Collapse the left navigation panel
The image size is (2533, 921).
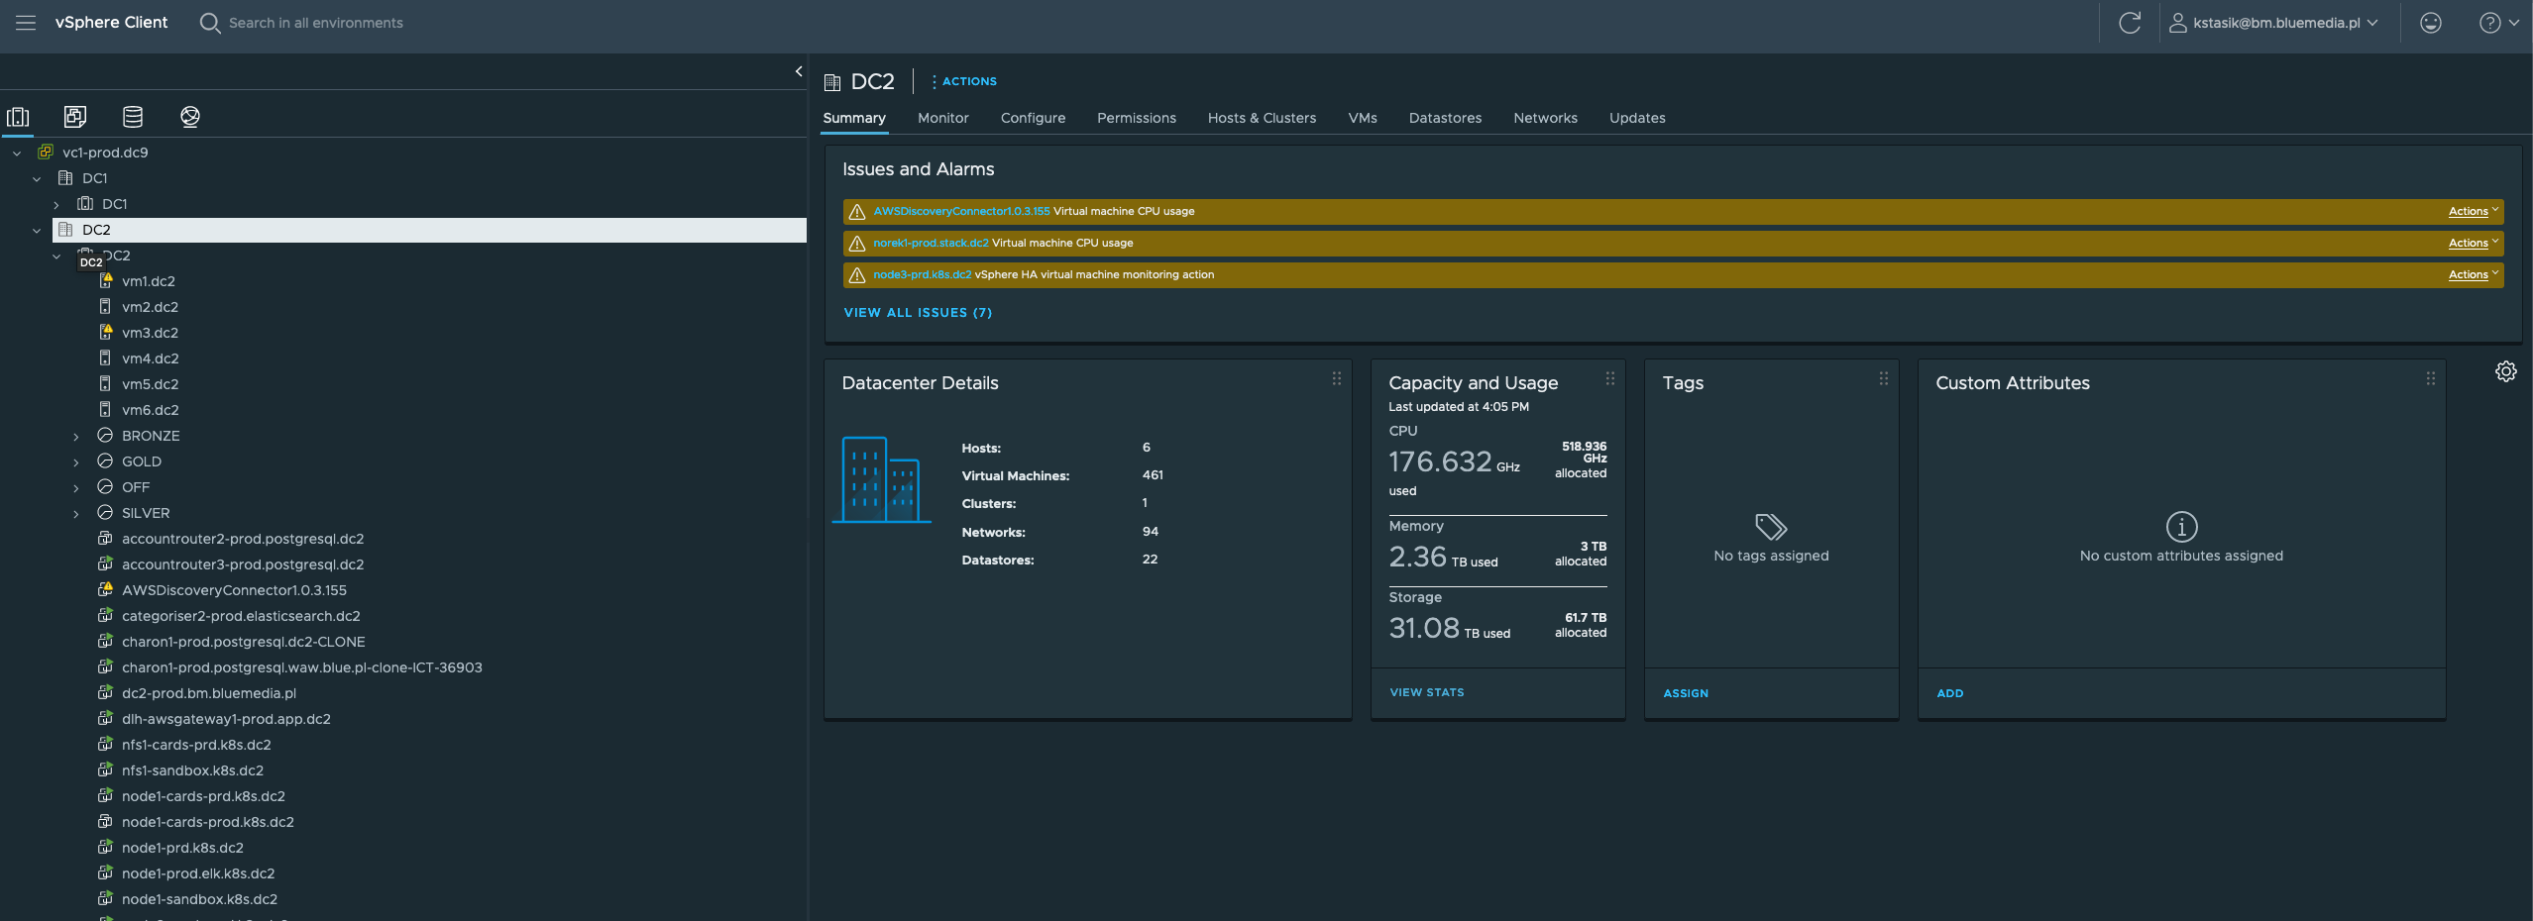tap(798, 71)
